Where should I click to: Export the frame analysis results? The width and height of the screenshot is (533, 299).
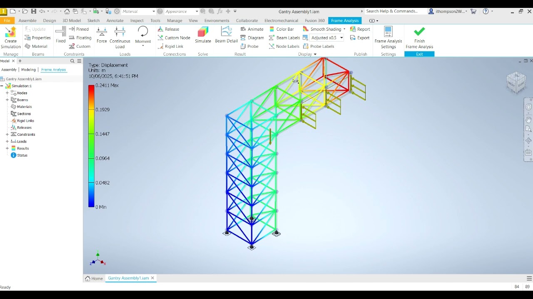pyautogui.click(x=360, y=38)
